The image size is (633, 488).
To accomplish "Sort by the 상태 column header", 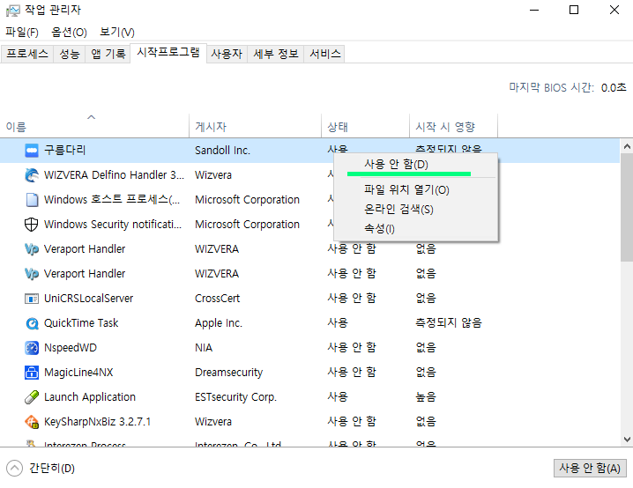I will coord(365,127).
